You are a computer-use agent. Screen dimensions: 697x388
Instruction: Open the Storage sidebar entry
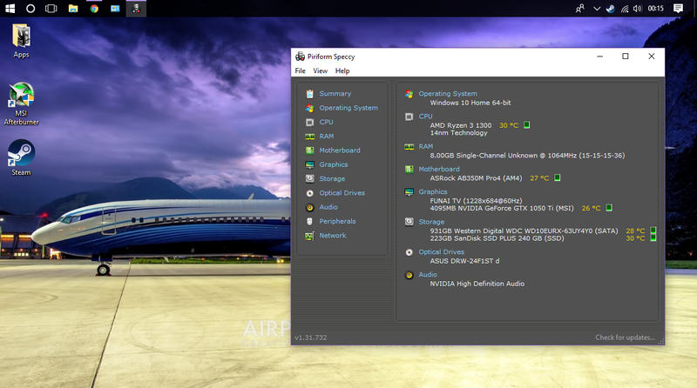pos(332,179)
